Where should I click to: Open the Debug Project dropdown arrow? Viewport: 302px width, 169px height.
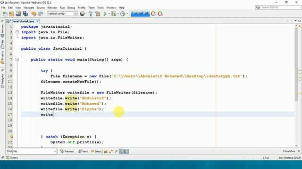point(118,14)
